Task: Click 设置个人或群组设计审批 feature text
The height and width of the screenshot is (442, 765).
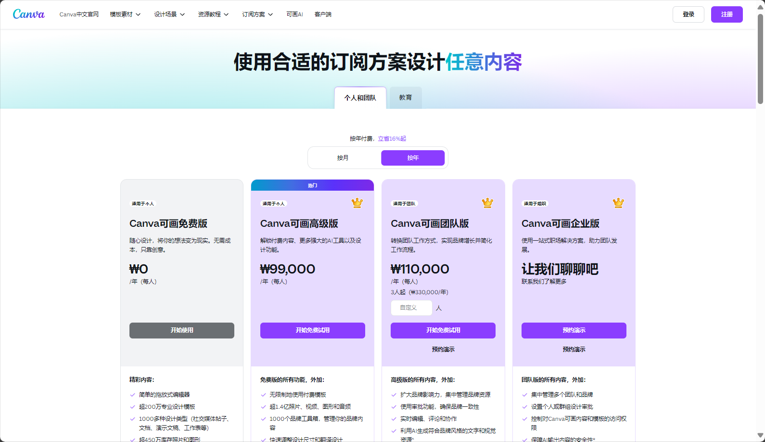Action: pyautogui.click(x=562, y=407)
